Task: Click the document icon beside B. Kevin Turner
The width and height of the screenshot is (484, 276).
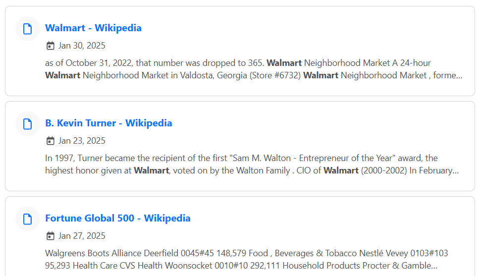Action: click(27, 124)
